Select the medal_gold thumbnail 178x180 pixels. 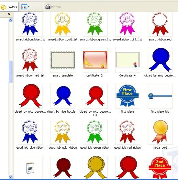point(160,132)
